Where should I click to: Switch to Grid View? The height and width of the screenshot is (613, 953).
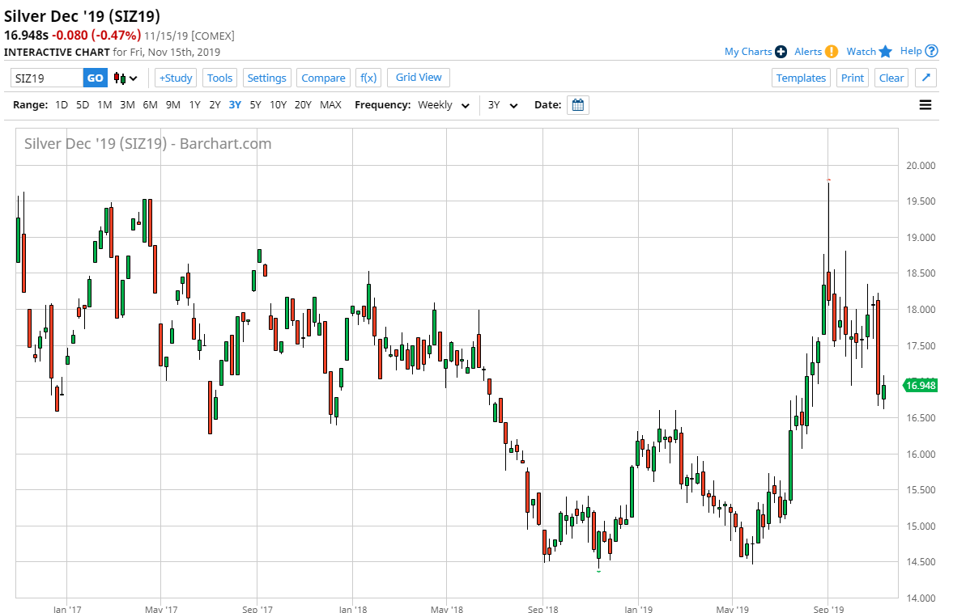tap(418, 77)
